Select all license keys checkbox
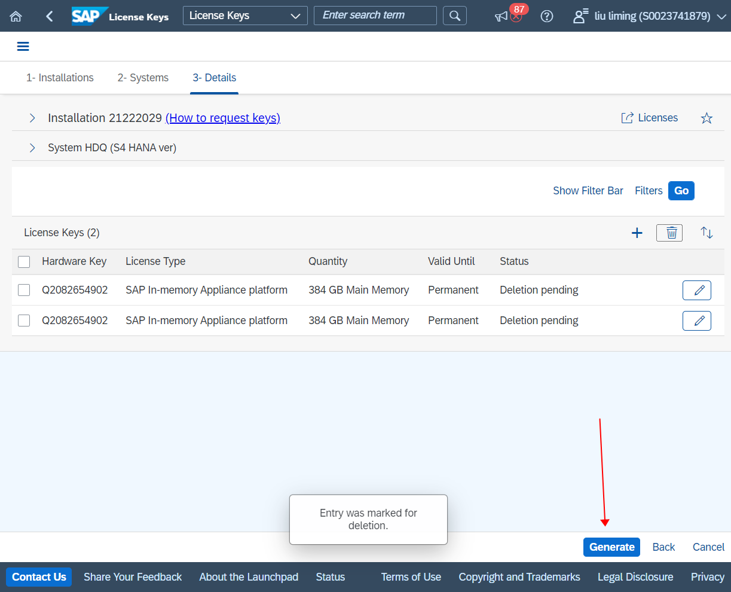 click(24, 262)
